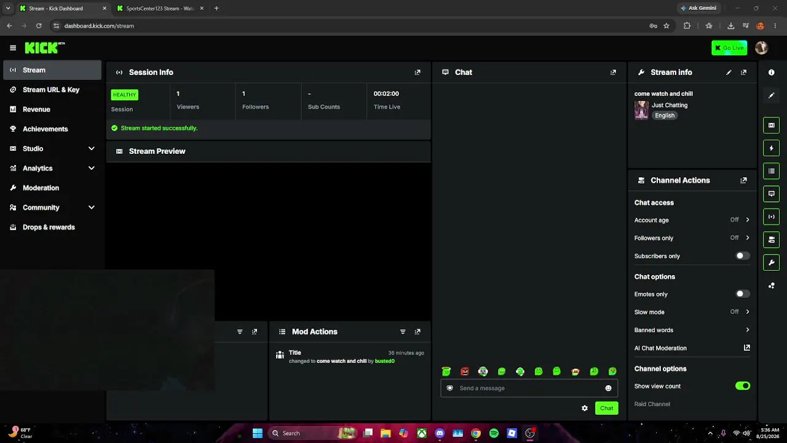Open the user avatar menu
Viewport: 787px width, 443px height.
coord(761,48)
